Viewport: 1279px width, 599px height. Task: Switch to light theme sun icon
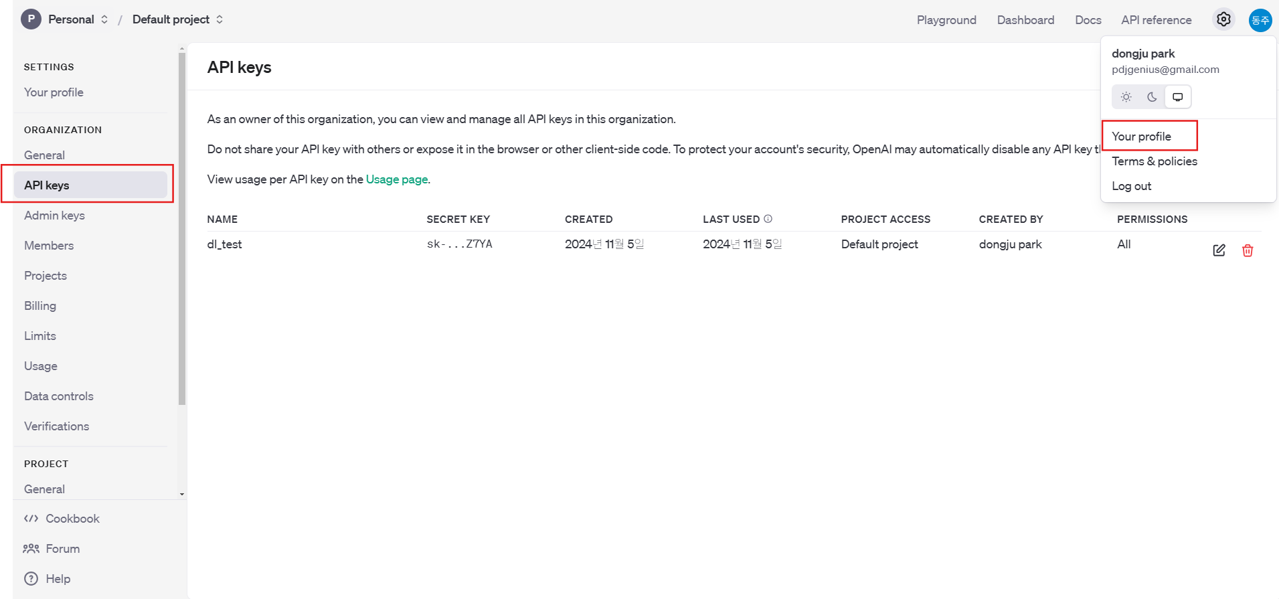point(1126,97)
